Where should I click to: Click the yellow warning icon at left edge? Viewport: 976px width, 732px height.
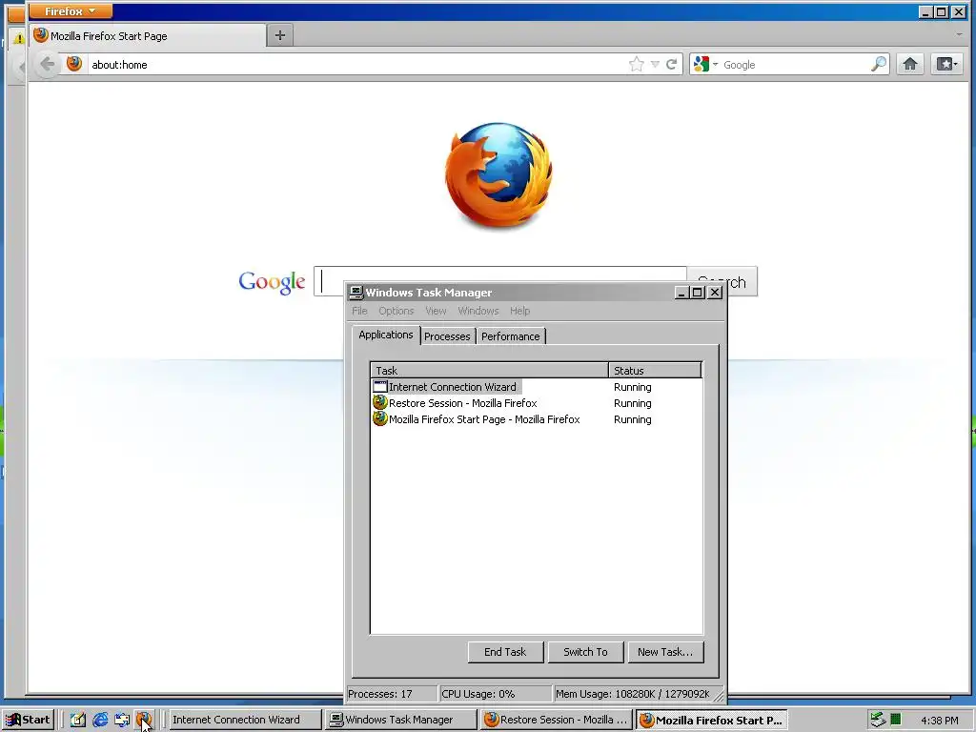coord(19,38)
